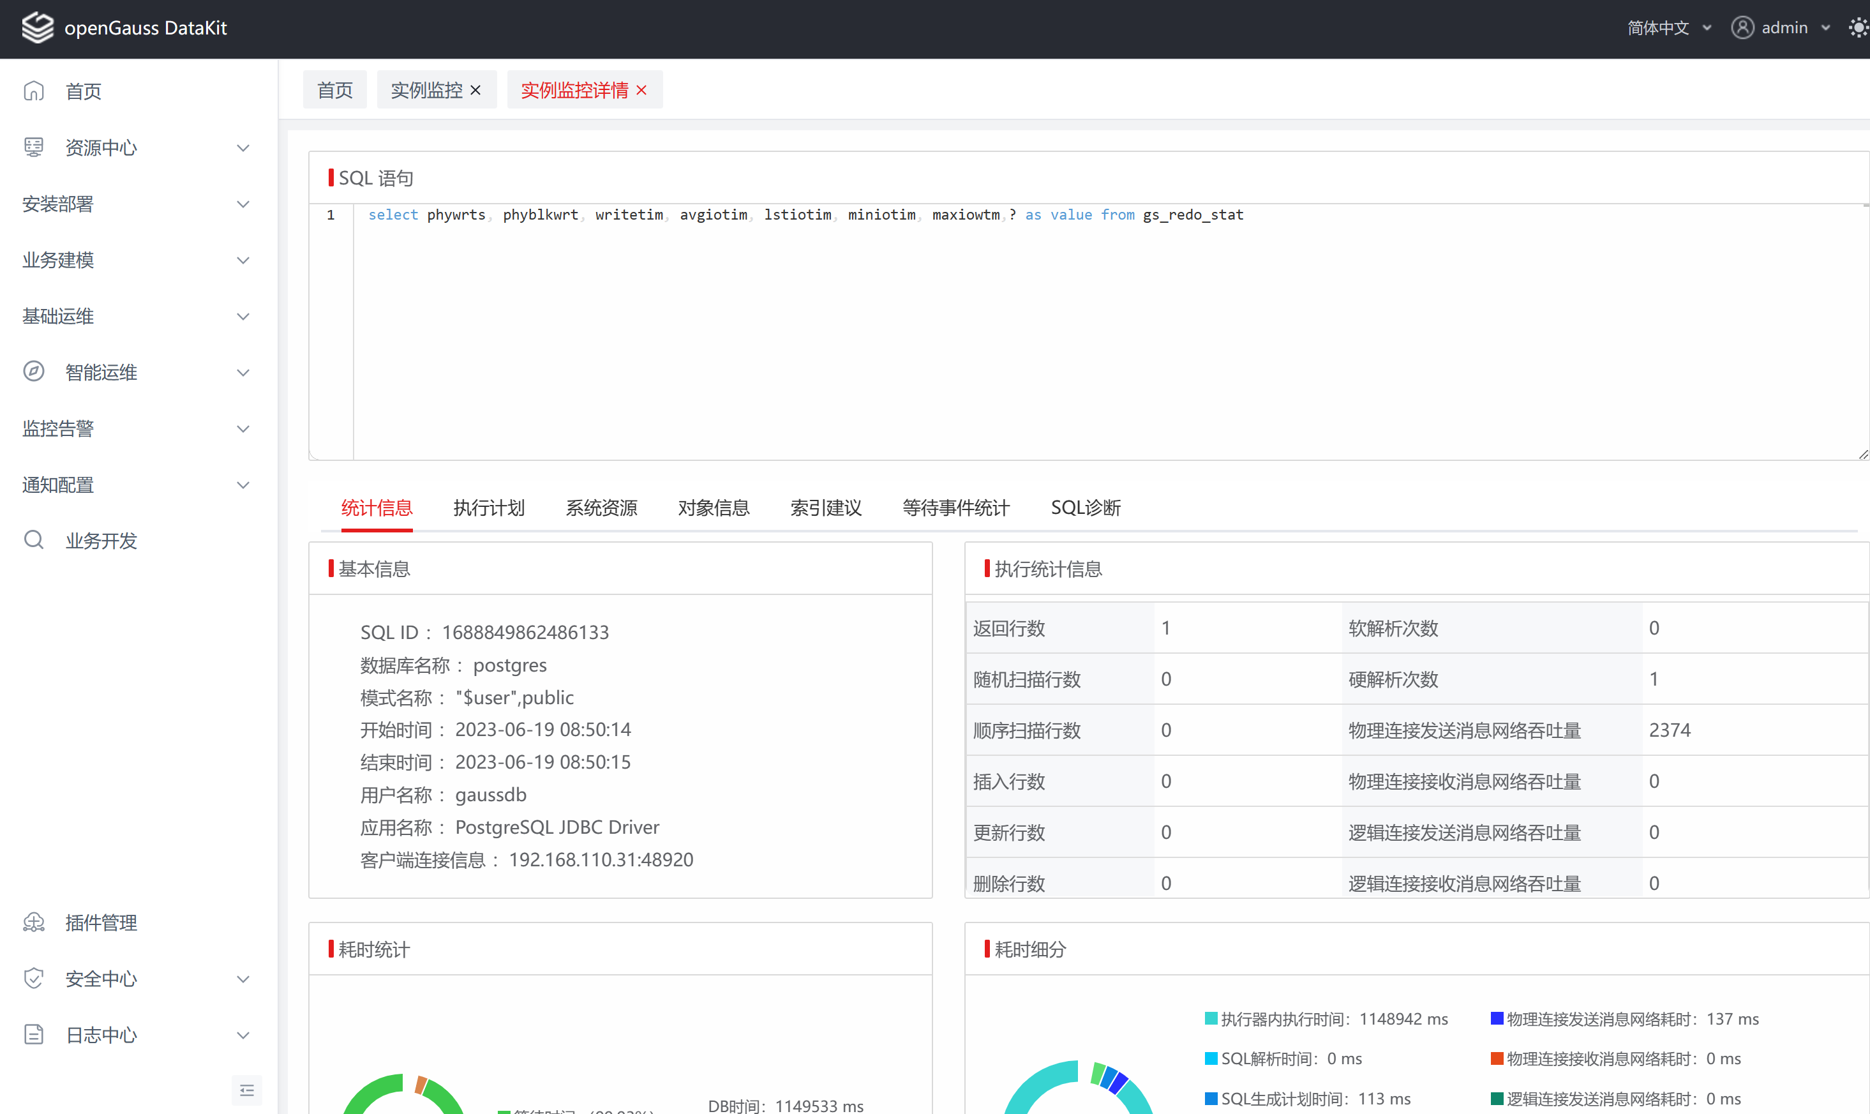Click the 物理连接接收消息网络耗时 legend swatch
This screenshot has width=1870, height=1114.
point(1497,1058)
